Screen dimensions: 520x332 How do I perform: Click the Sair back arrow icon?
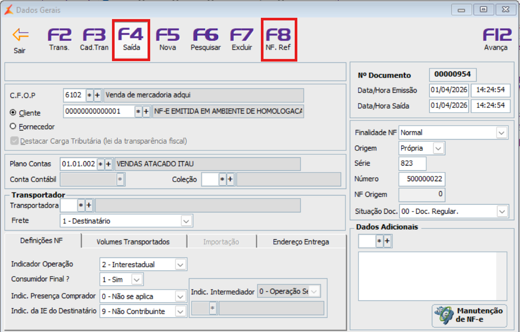tap(20, 35)
